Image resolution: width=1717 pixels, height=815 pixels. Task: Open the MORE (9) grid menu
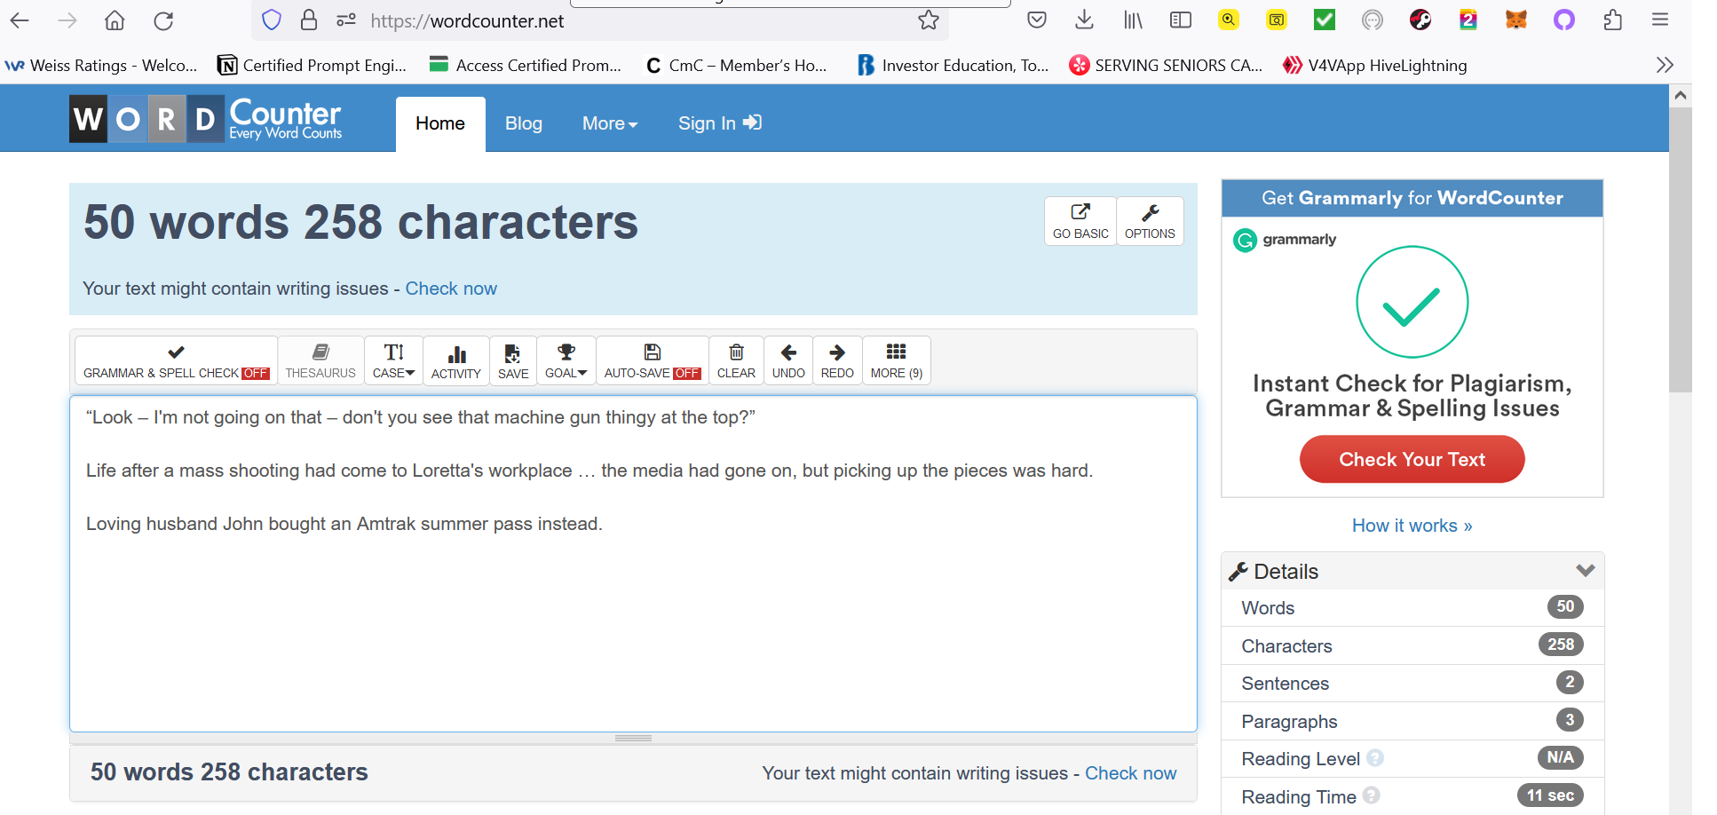tap(897, 360)
